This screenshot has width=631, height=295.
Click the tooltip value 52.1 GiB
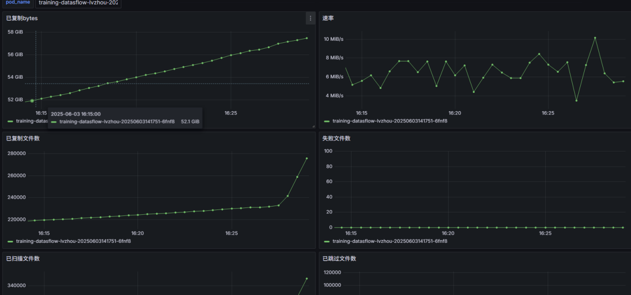[190, 121]
